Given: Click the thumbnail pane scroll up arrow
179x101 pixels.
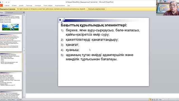Looking at the screenshot, I should [24, 15].
